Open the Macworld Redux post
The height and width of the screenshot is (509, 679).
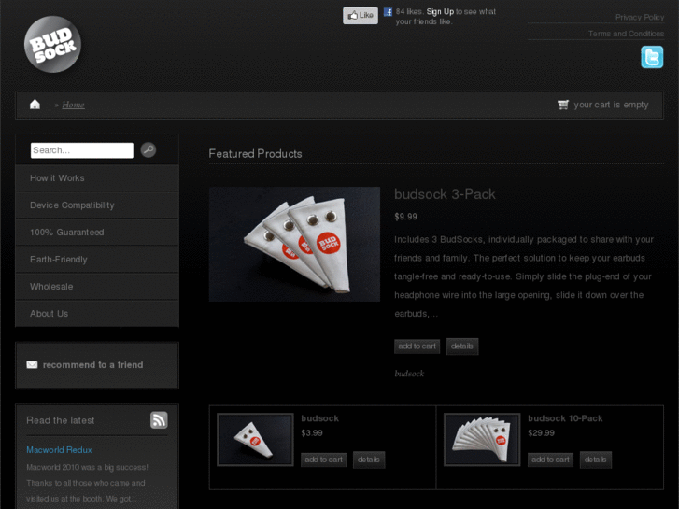pos(59,449)
